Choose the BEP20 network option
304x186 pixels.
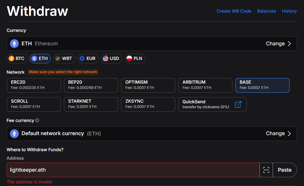coord(91,85)
